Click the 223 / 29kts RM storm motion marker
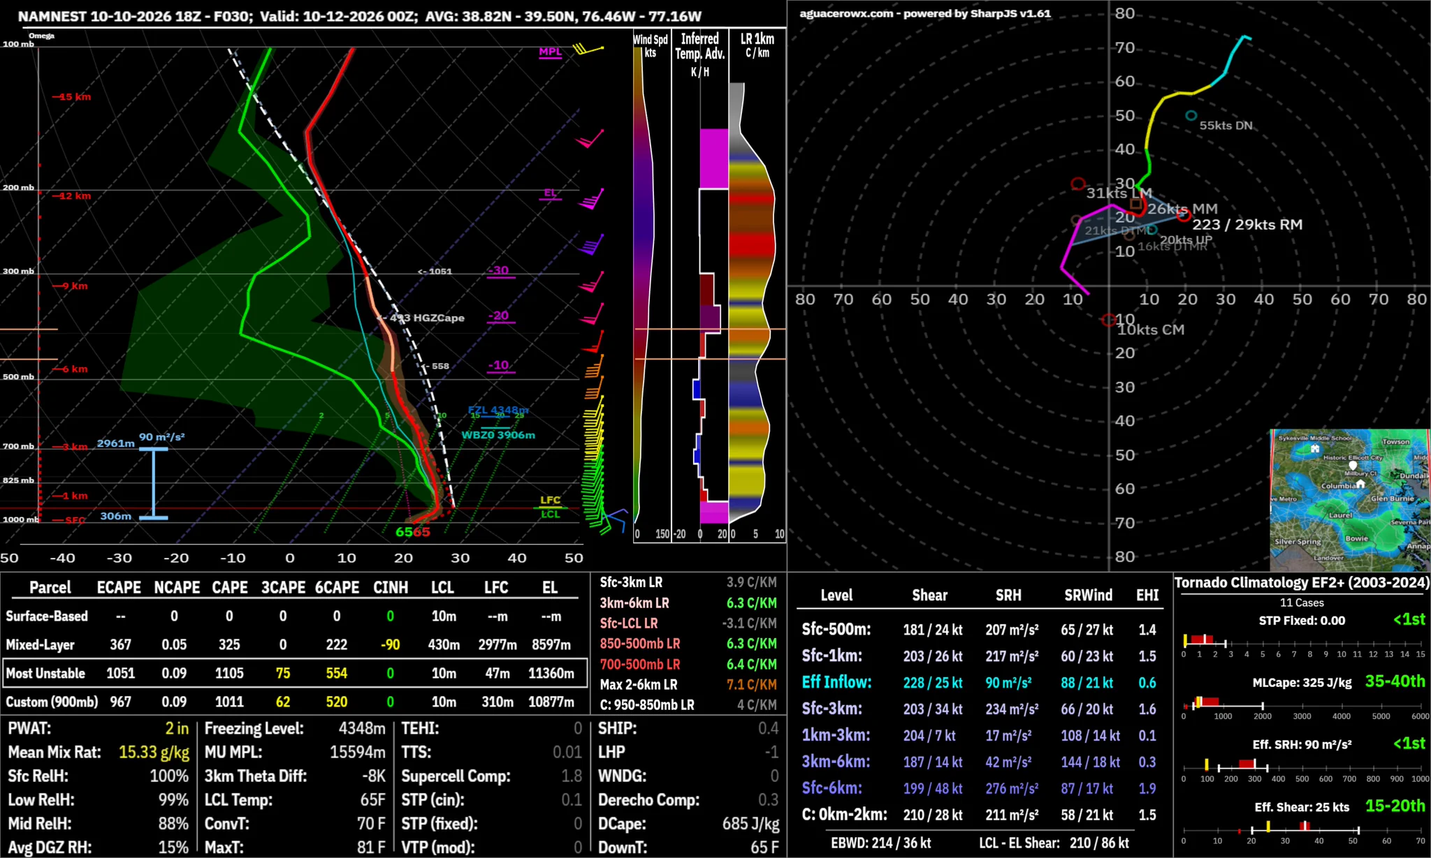1431x858 pixels. [1184, 216]
